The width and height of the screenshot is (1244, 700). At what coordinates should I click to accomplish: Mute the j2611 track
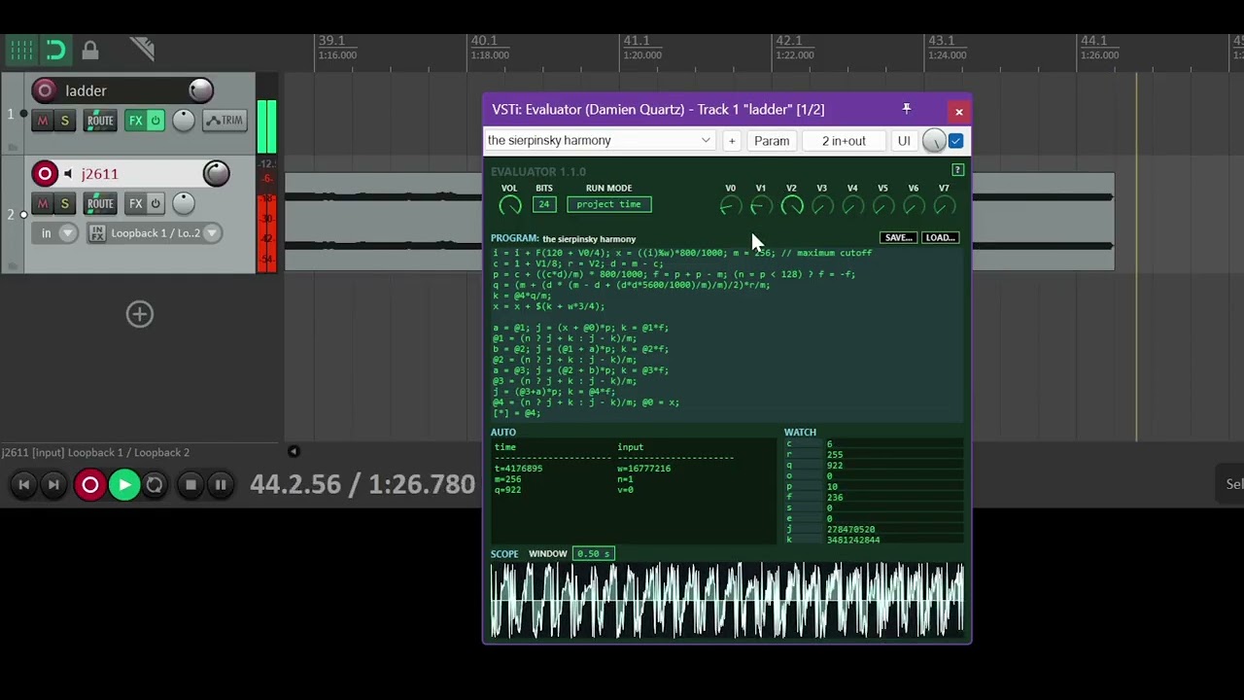pos(43,203)
